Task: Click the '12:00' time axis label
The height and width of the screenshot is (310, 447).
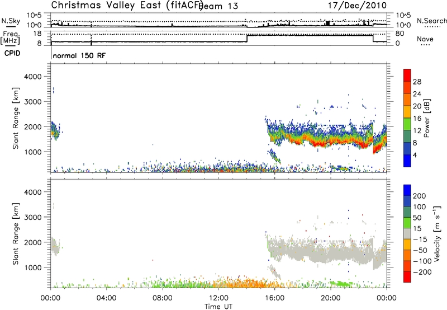Action: click(x=218, y=298)
